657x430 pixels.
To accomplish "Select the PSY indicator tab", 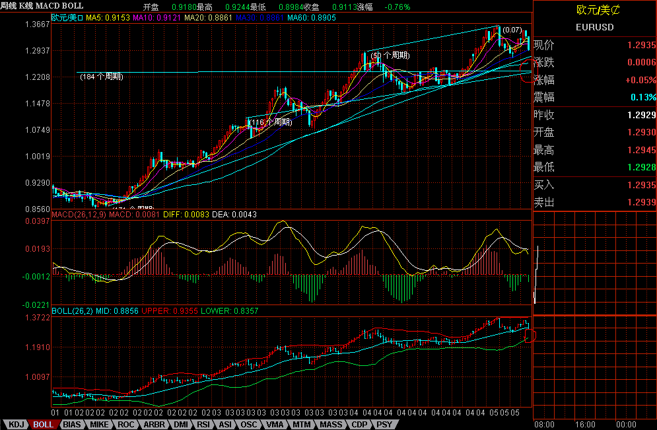I will pyautogui.click(x=384, y=424).
